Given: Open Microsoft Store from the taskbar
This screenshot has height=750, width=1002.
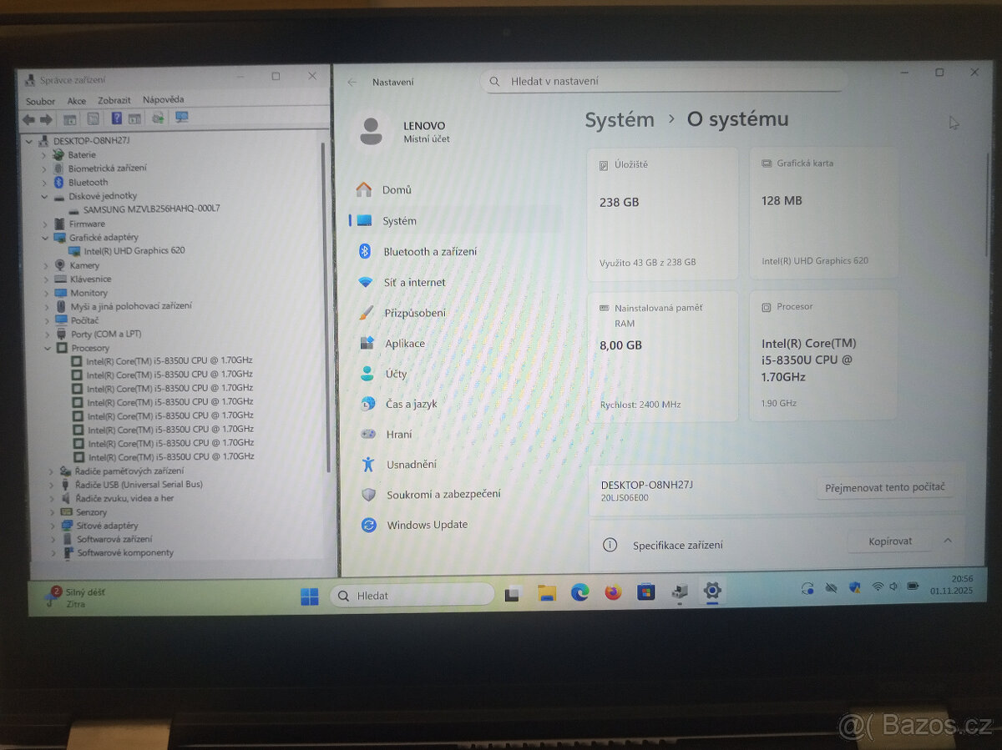Looking at the screenshot, I should tap(646, 592).
